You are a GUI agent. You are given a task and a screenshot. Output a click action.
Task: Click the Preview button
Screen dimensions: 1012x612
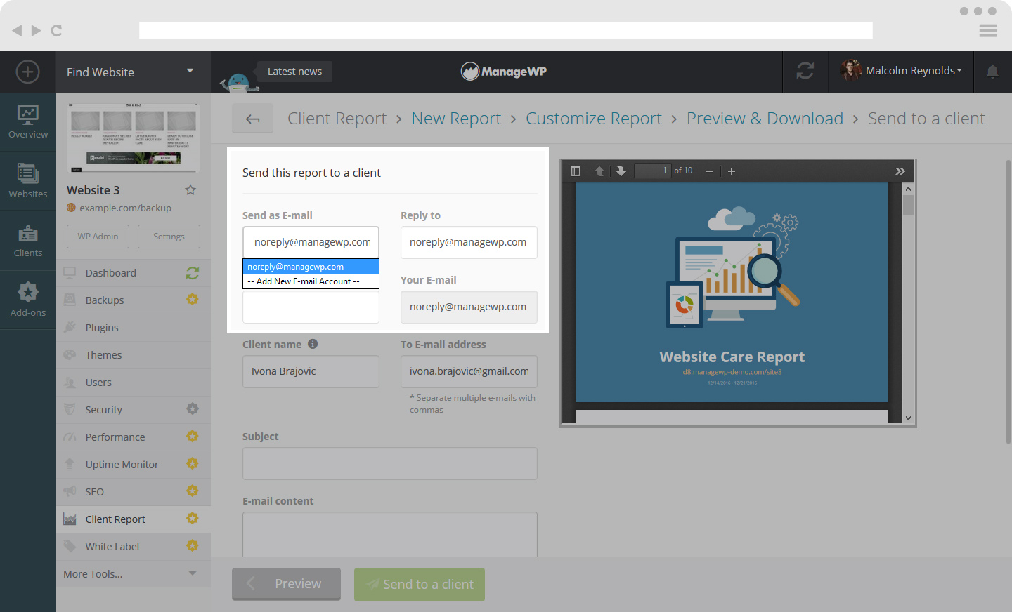click(x=286, y=584)
